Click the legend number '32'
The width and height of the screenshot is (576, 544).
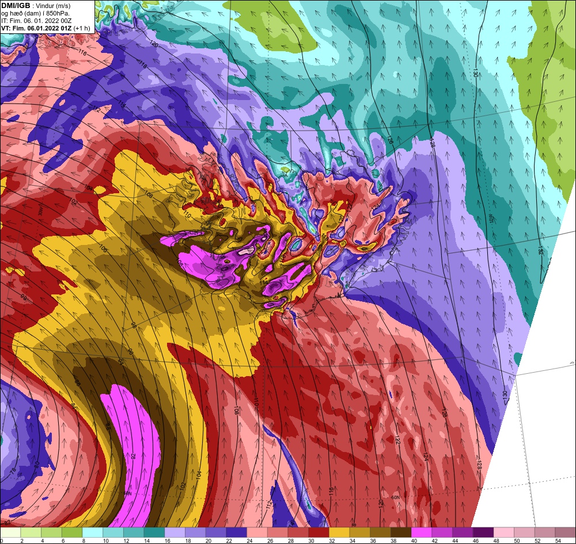coord(332,541)
